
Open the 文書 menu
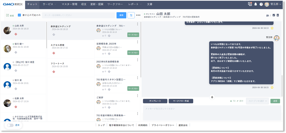point(150,4)
